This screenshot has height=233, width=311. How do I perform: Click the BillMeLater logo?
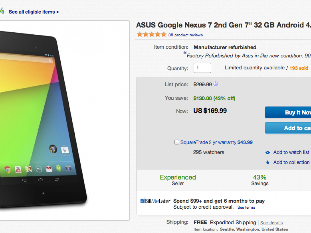(155, 201)
